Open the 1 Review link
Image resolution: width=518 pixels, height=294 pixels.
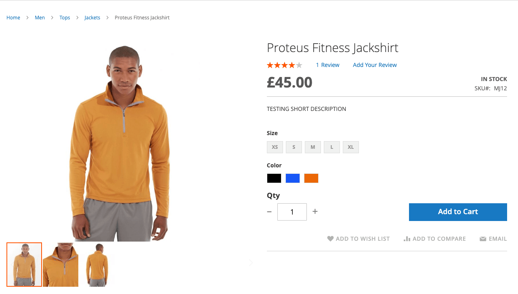(327, 65)
